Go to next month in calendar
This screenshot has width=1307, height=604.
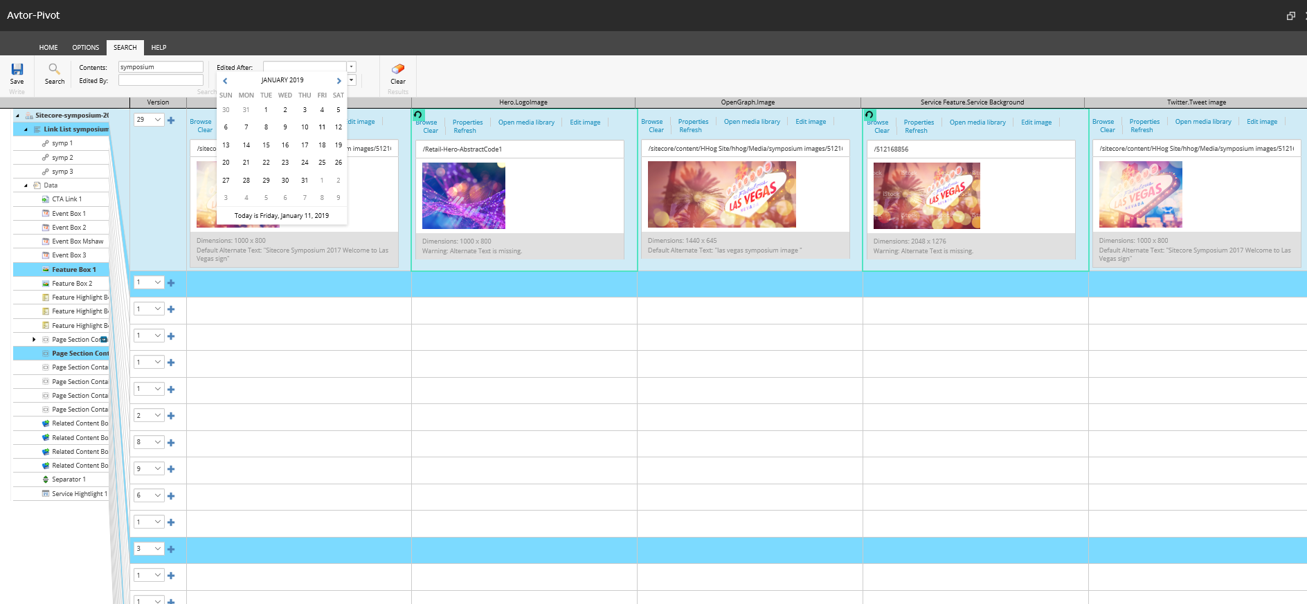pos(339,81)
